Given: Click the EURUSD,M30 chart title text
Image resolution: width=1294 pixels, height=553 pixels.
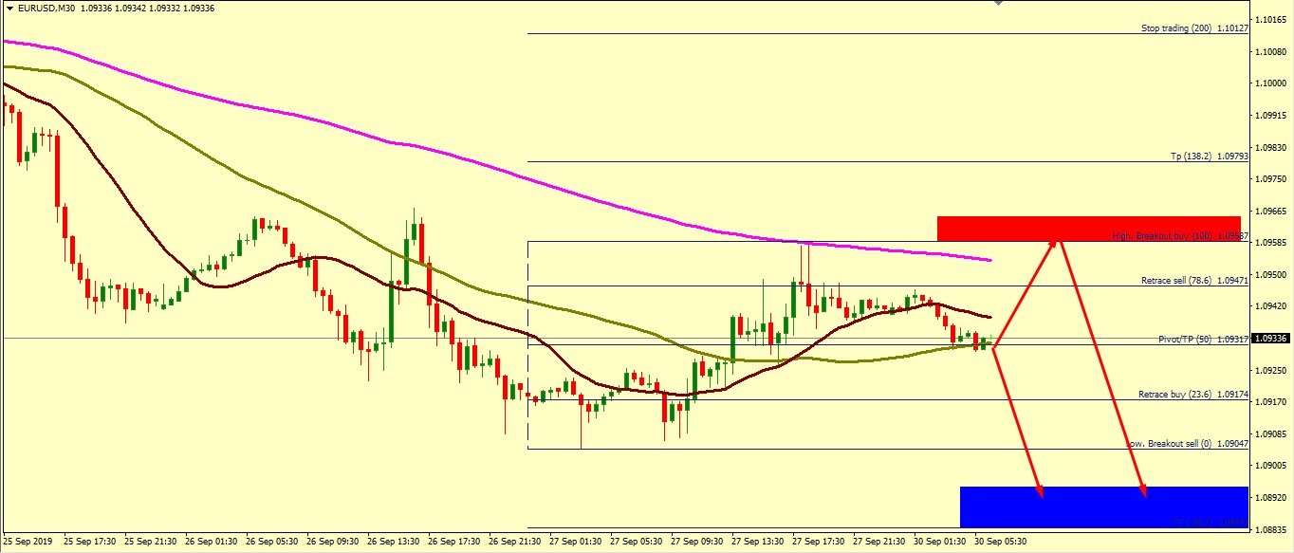Looking at the screenshot, I should [x=46, y=9].
